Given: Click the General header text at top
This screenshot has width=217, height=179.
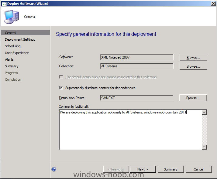Looking at the screenshot, I should point(30,17).
